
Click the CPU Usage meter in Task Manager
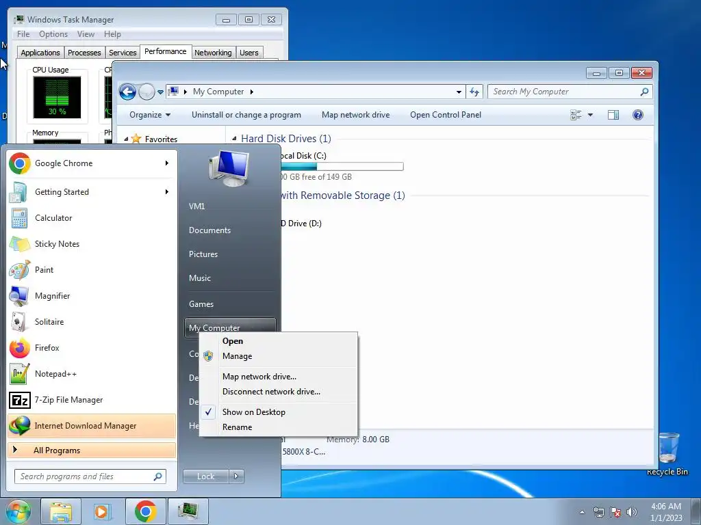click(x=58, y=97)
